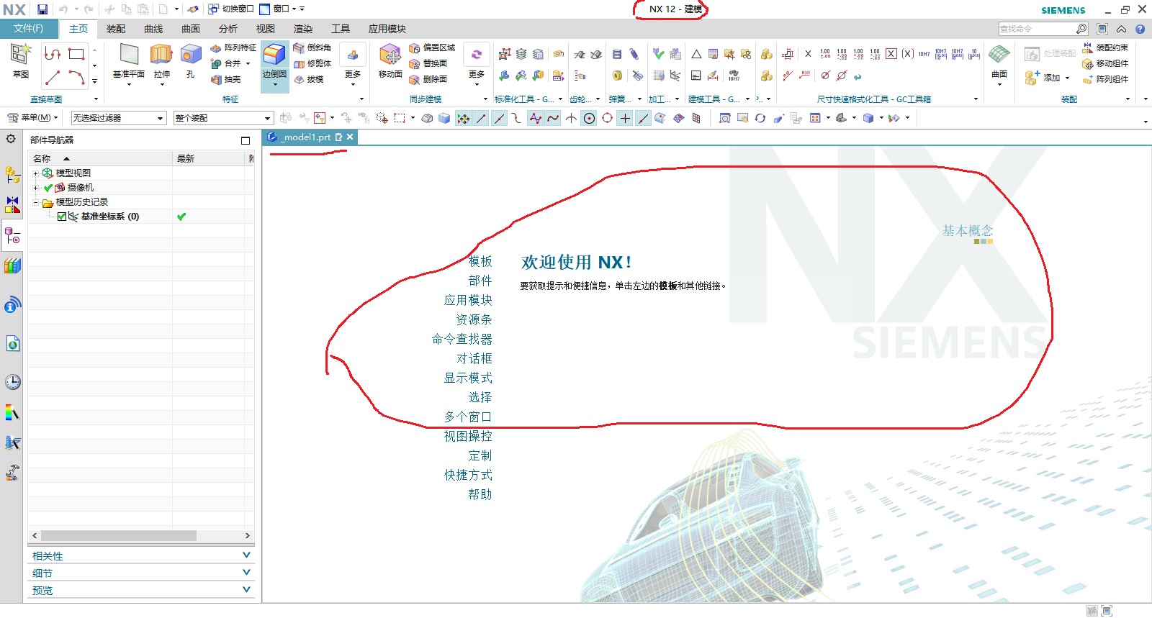Viewport: 1152px width, 618px height.
Task: Click the save icon in title bar
Action: (x=42, y=9)
